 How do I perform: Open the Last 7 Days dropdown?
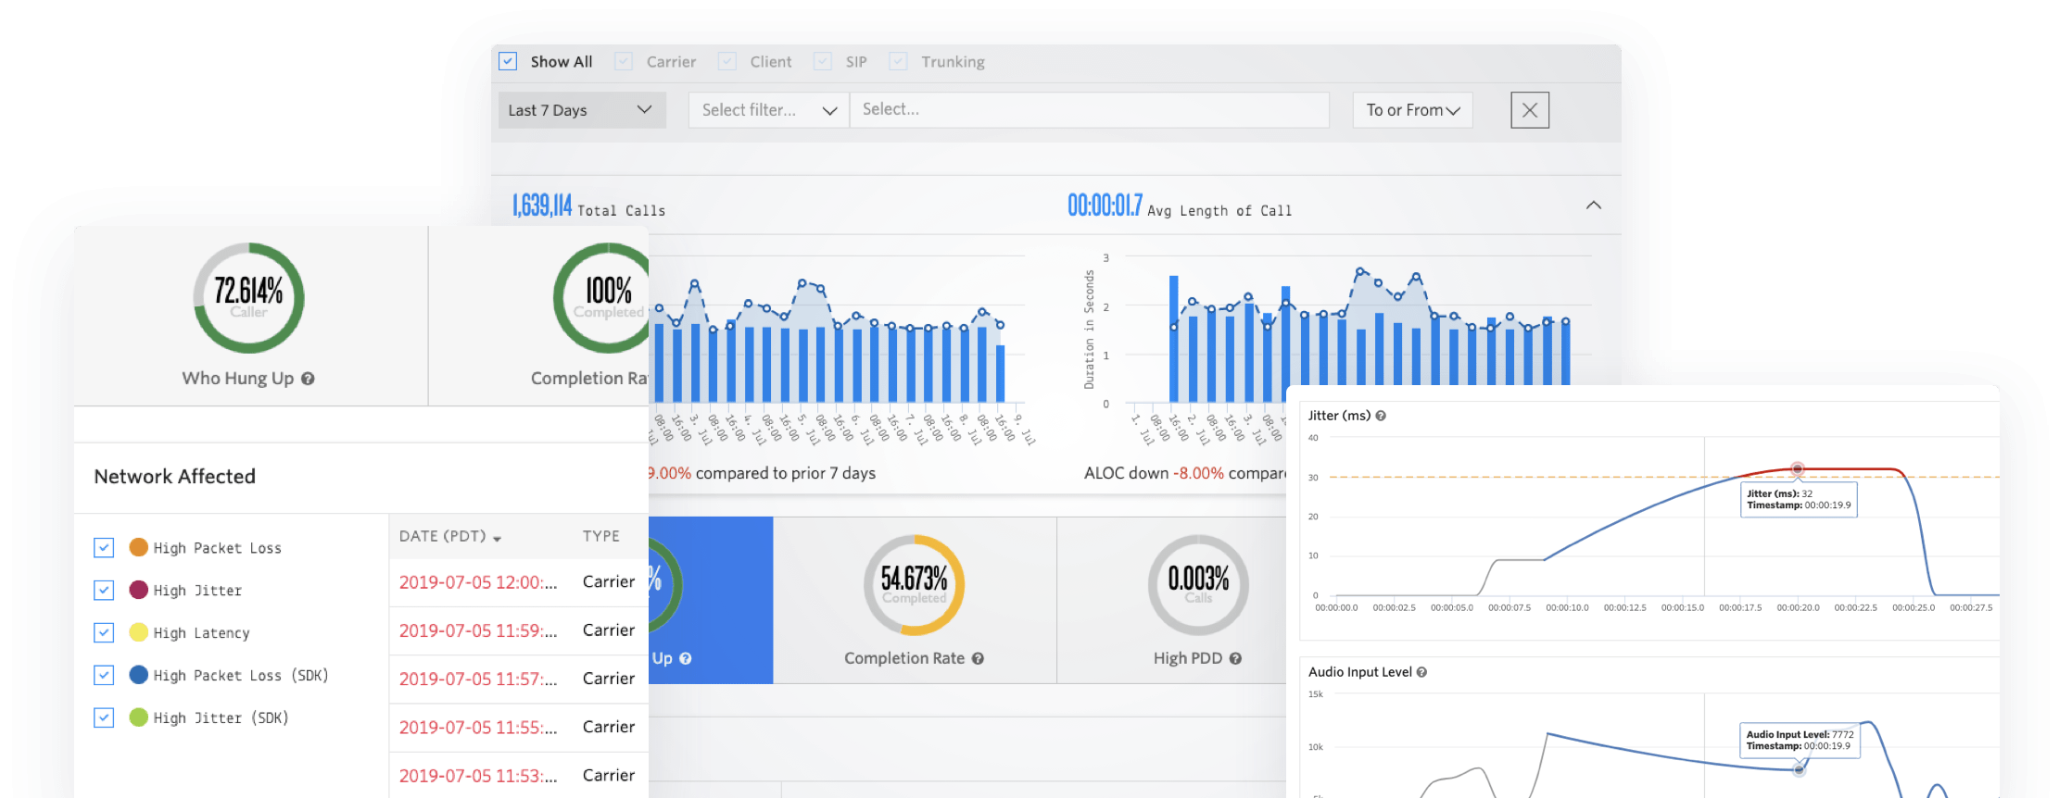582,110
